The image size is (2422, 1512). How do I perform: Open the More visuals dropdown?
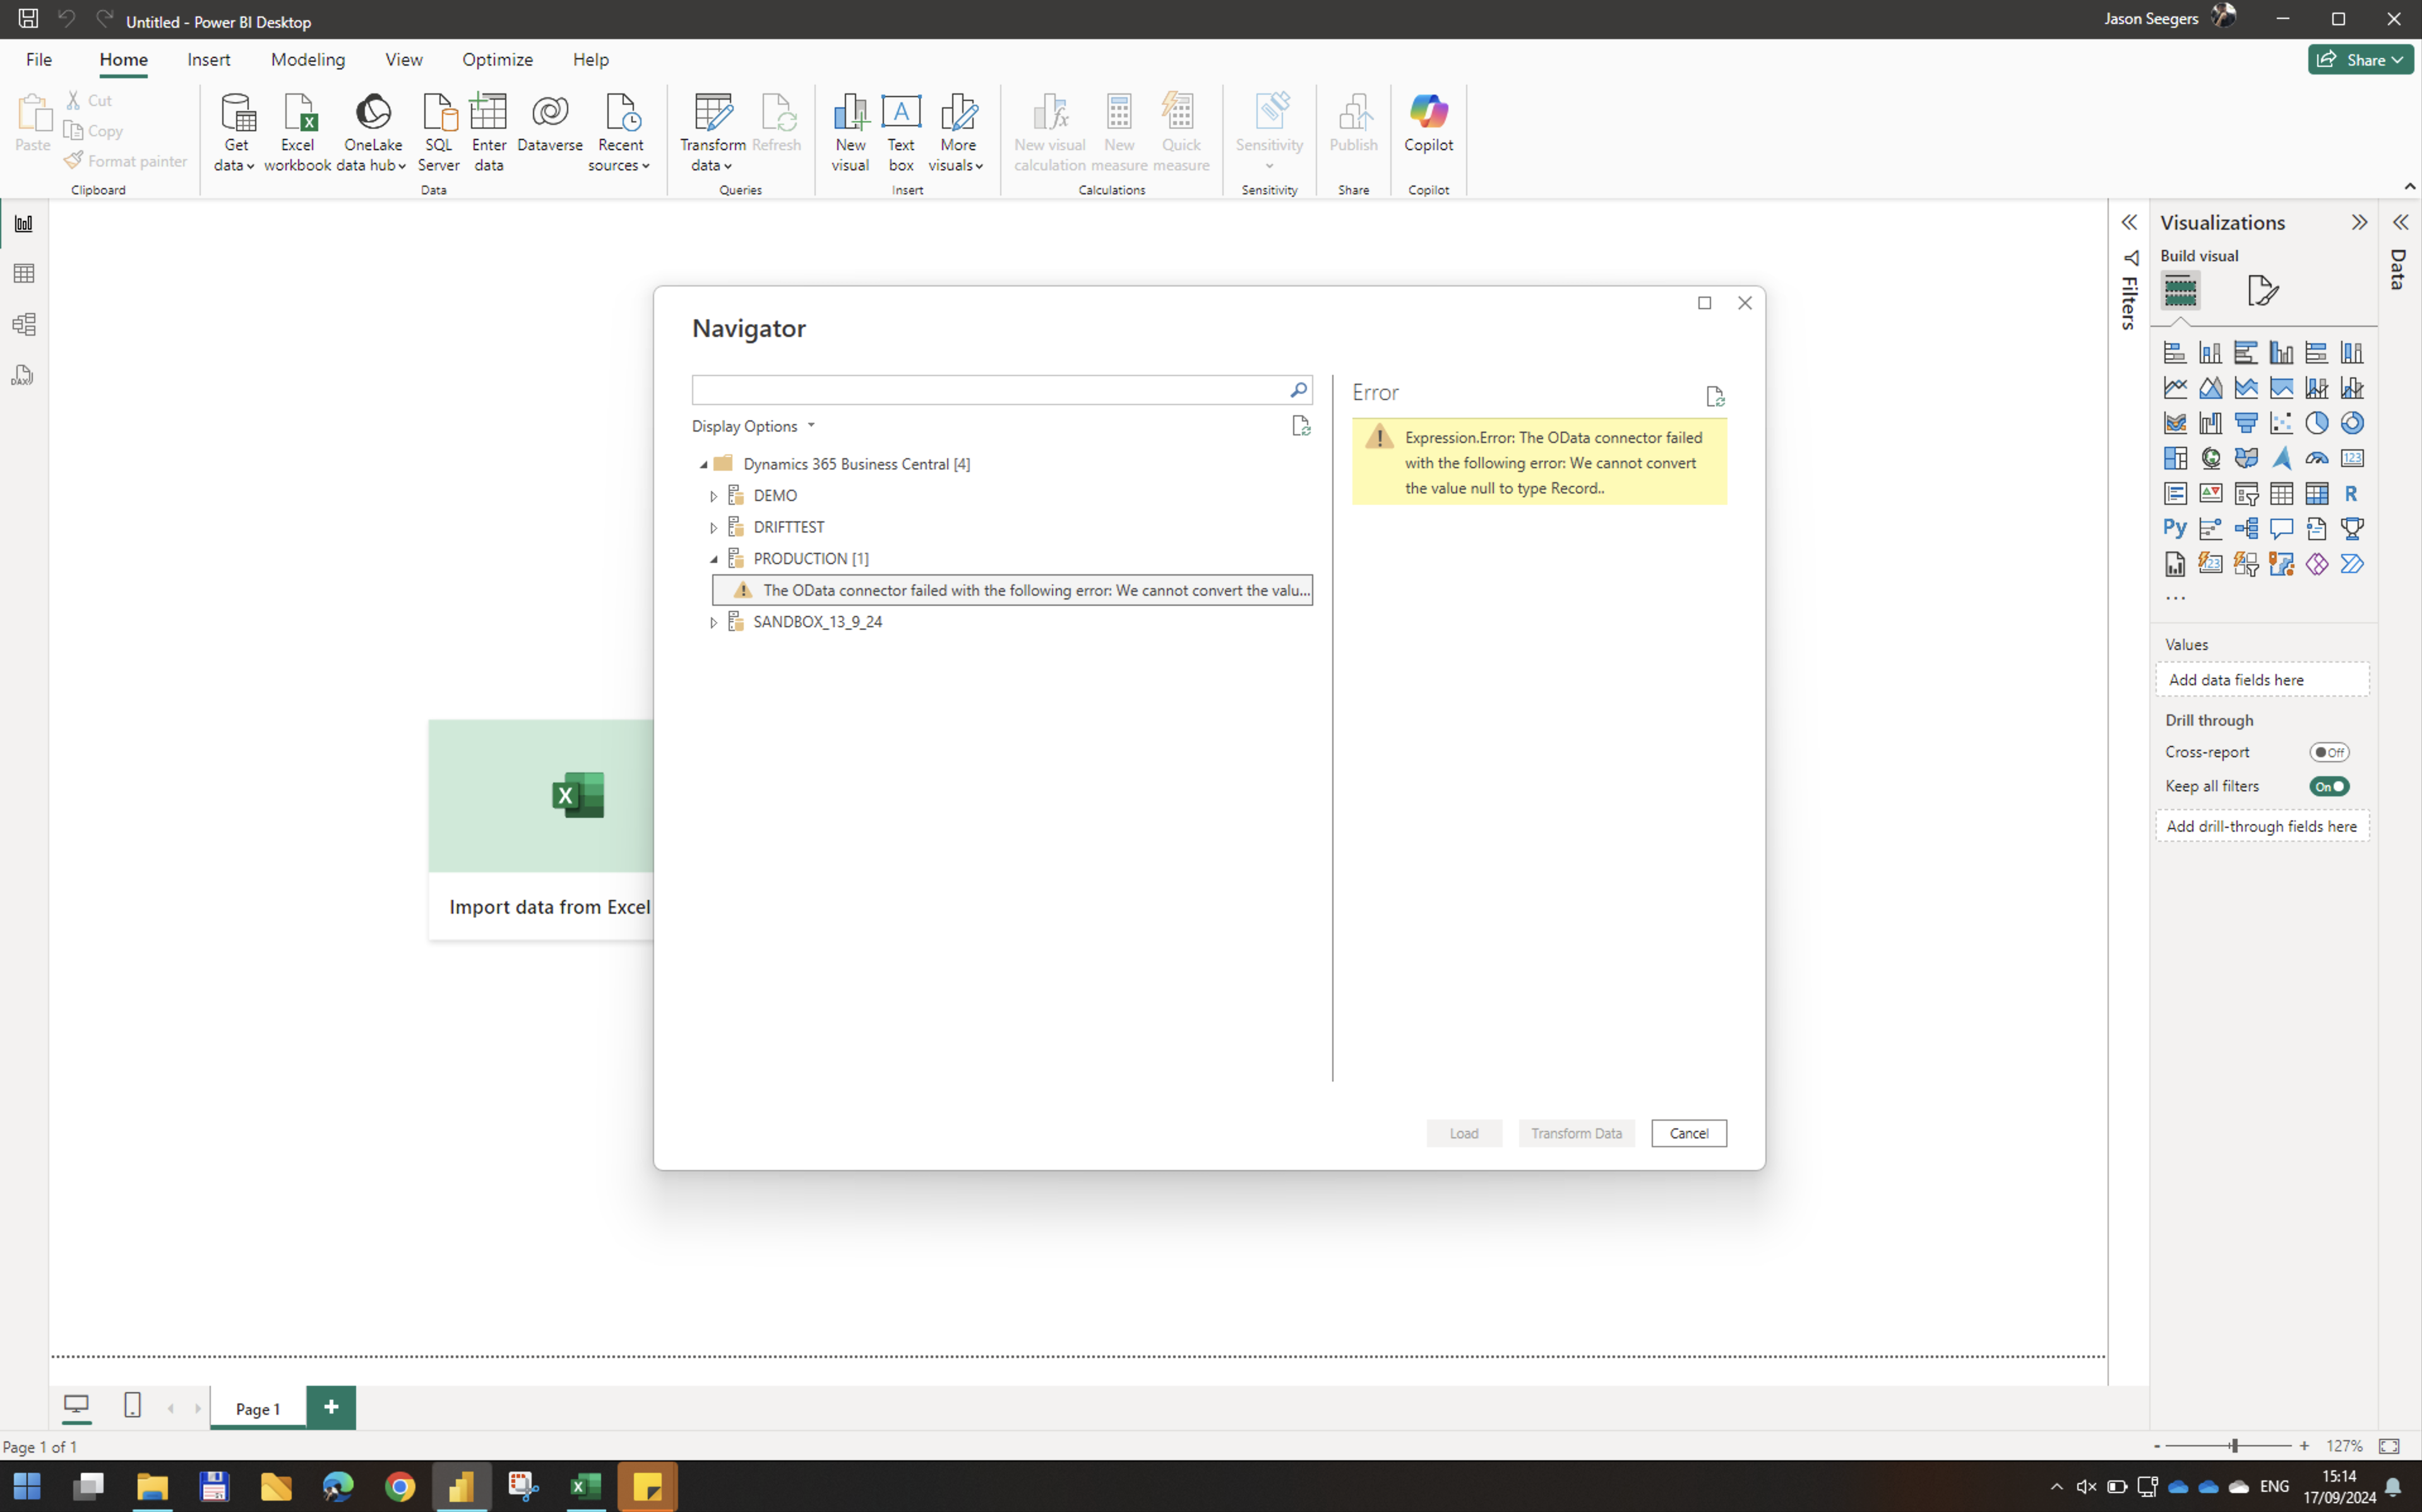[x=957, y=133]
